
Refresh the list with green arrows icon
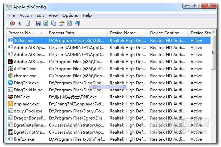pos(46,23)
